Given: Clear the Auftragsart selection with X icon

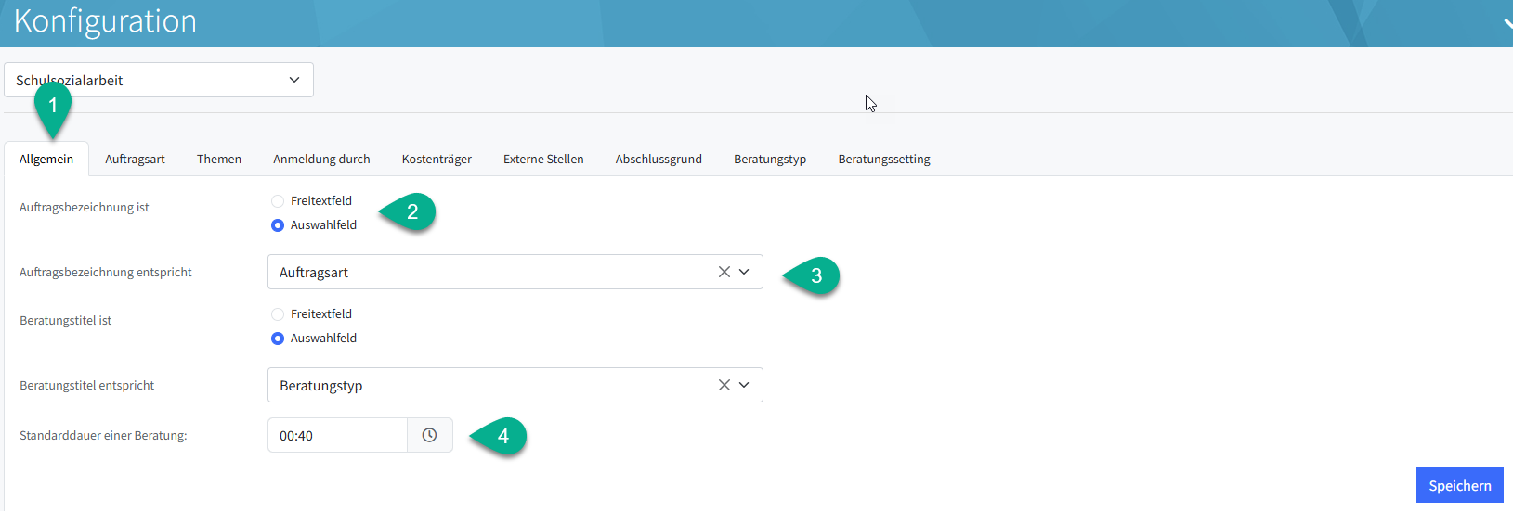Looking at the screenshot, I should pyautogui.click(x=724, y=272).
